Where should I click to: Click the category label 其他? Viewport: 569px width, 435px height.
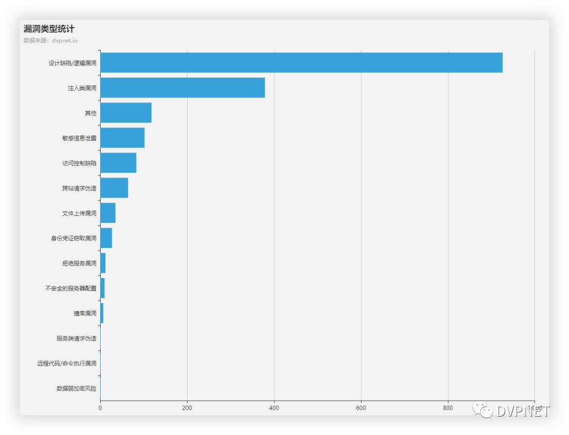tap(91, 113)
